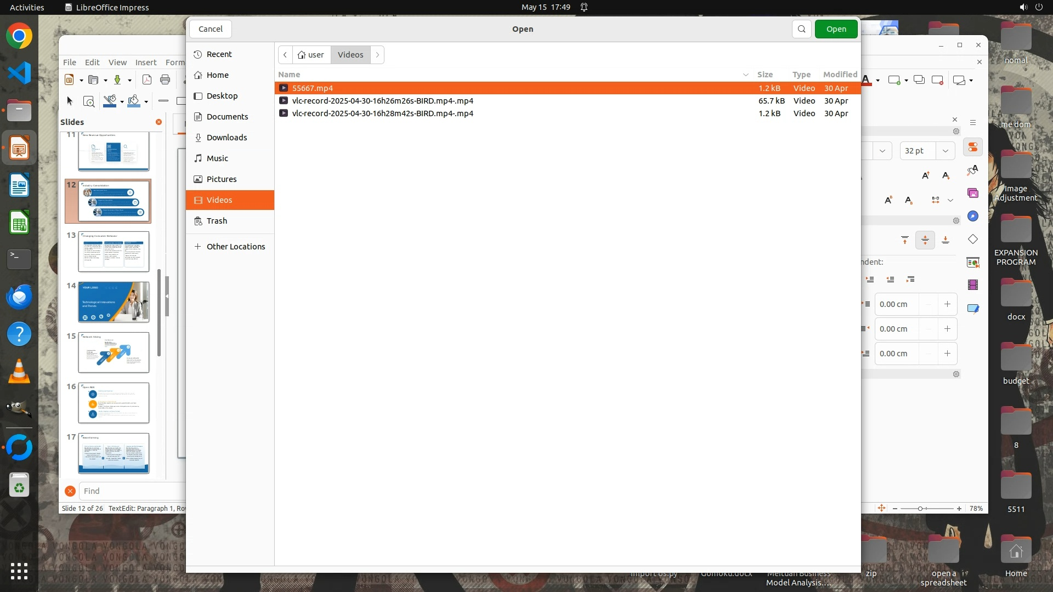
Task: Open the Styles panel in sidebar
Action: coord(972,170)
